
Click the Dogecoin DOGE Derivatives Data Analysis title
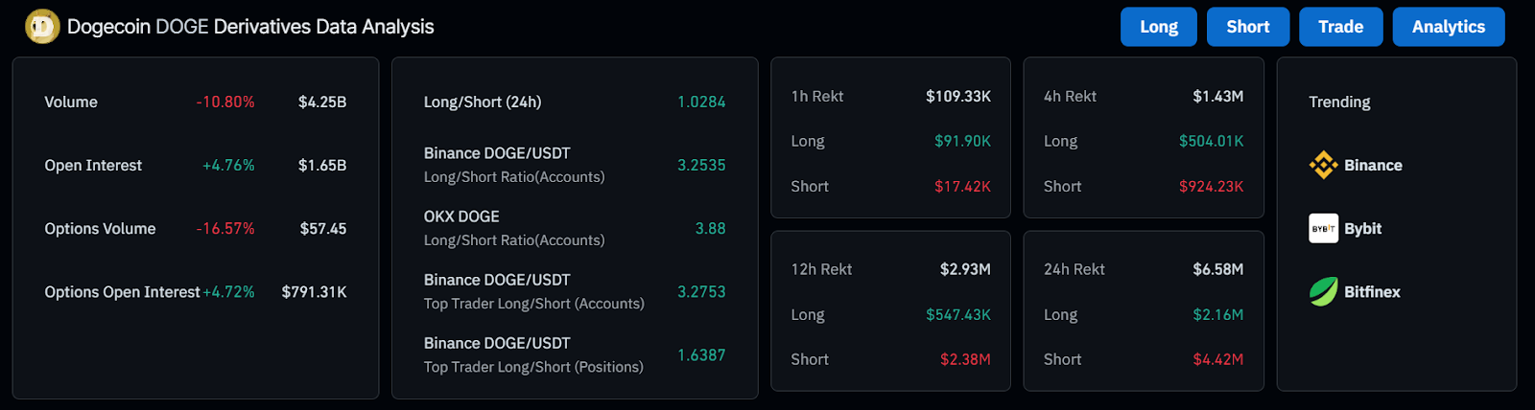[250, 27]
